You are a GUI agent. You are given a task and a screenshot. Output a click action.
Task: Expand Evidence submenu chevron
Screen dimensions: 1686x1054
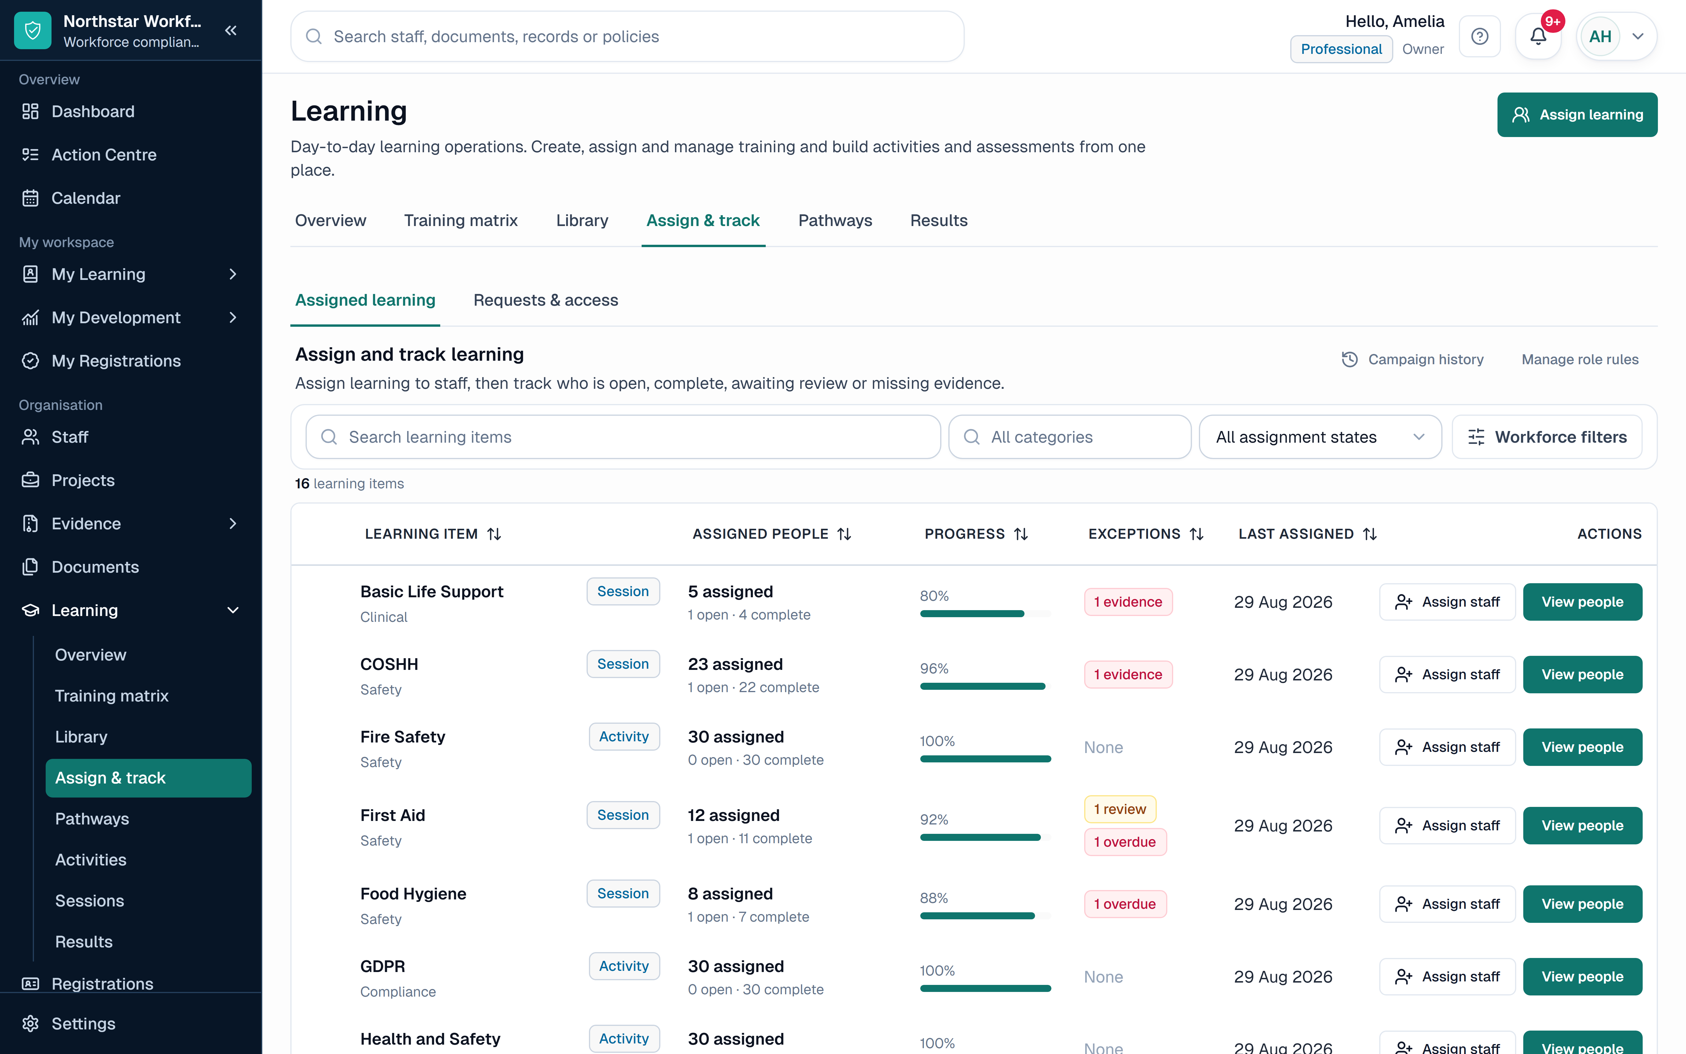[x=233, y=523]
